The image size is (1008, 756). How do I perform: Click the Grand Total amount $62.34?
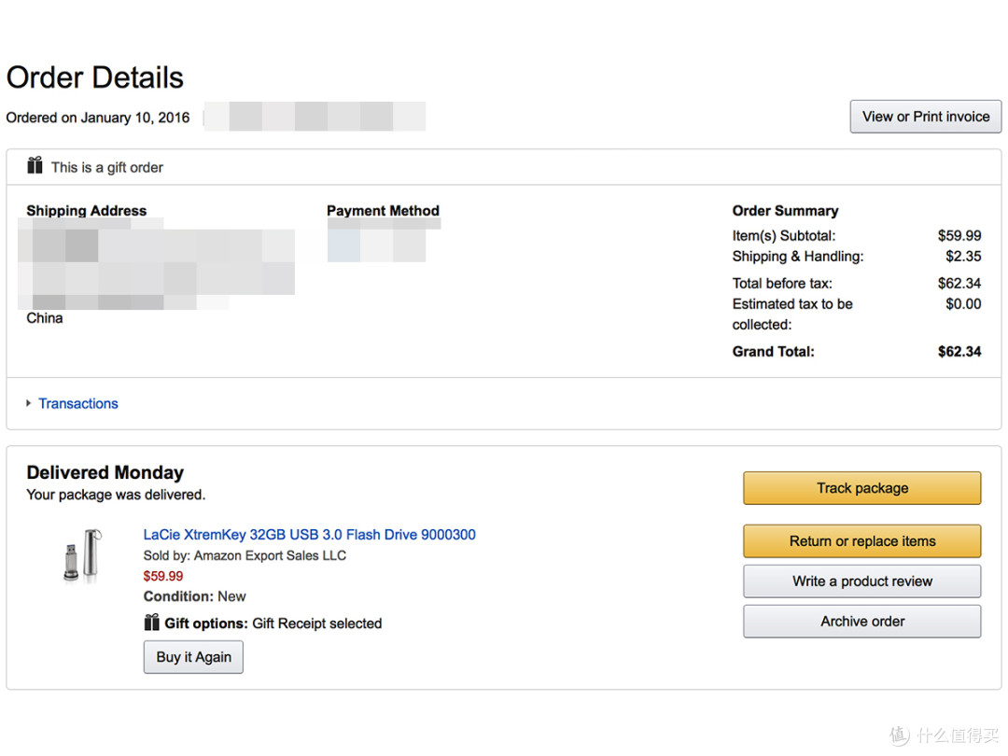959,352
